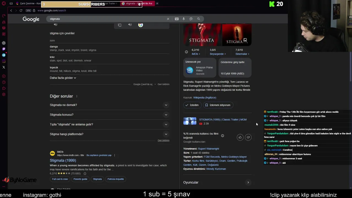Click Korku filmi genre link
This screenshot has height=198, width=352.
[x=198, y=161]
